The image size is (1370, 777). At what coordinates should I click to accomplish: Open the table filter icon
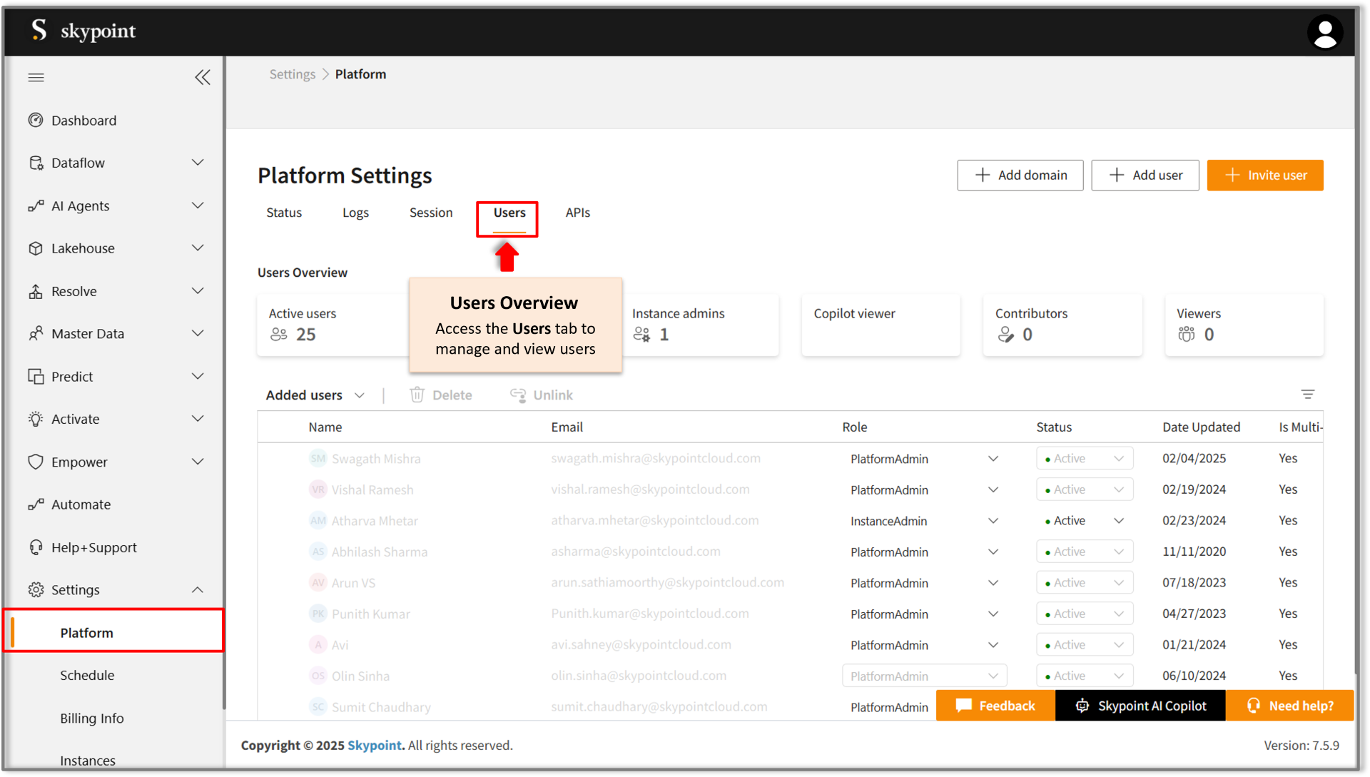pos(1307,395)
